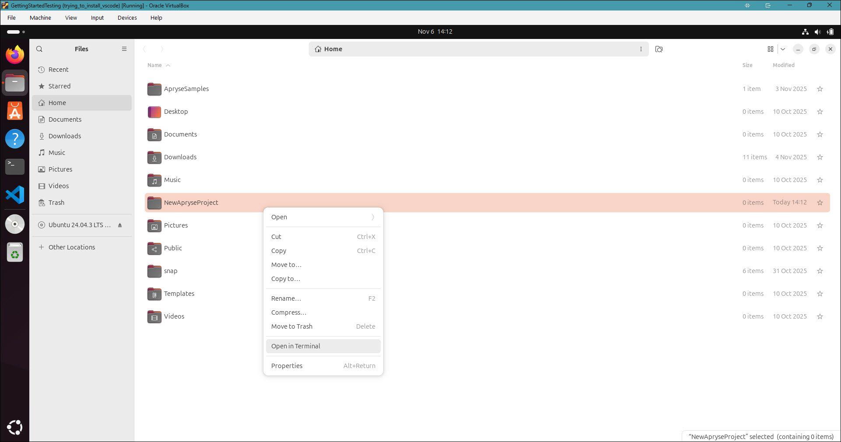Select Rename… in the context menu

286,298
